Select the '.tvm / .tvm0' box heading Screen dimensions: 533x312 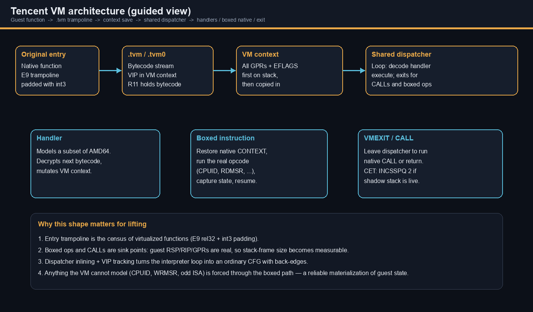(147, 54)
